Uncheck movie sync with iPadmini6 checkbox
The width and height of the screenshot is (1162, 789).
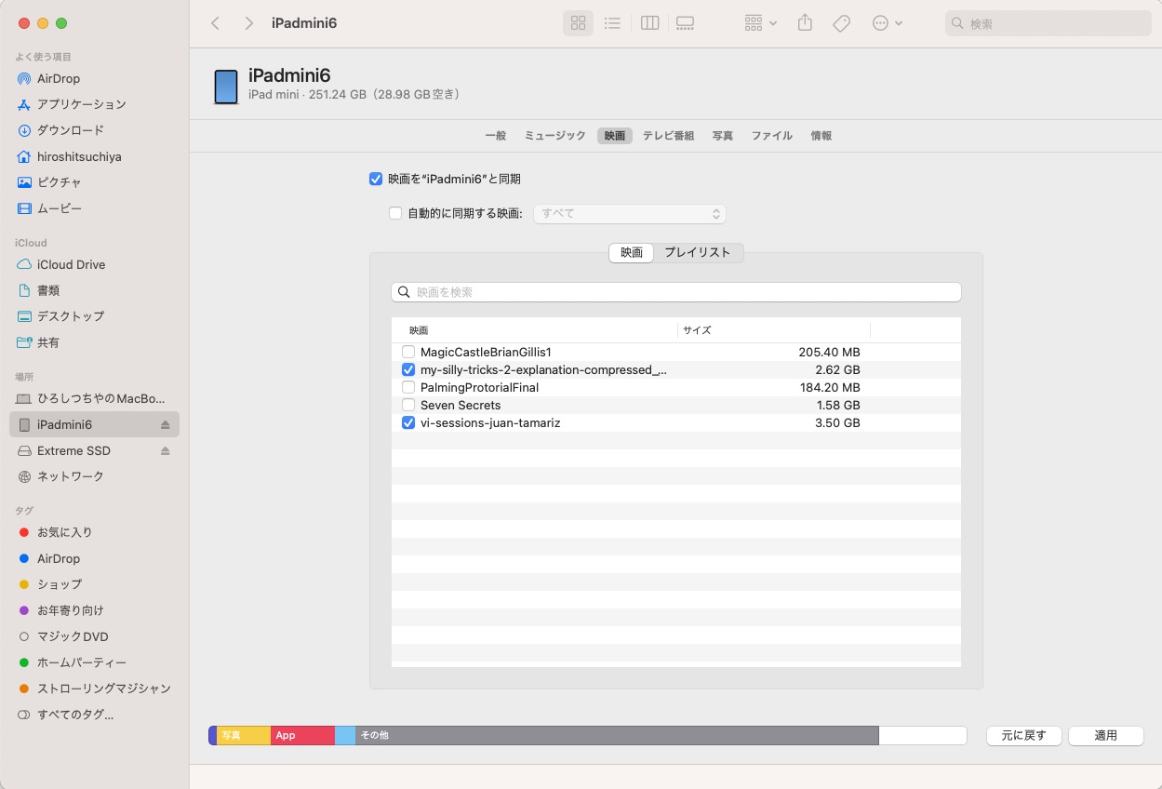pyautogui.click(x=376, y=179)
